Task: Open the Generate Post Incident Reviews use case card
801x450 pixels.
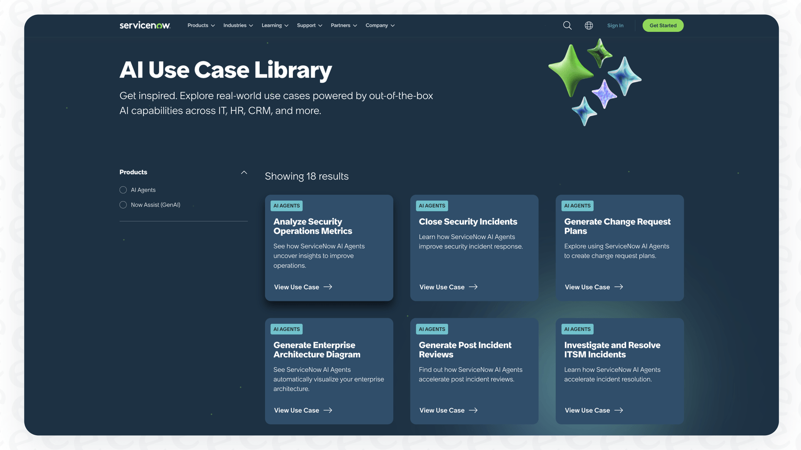Action: (x=474, y=370)
